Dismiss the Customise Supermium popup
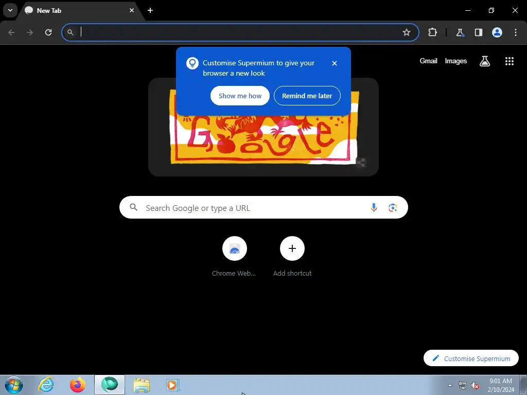 coord(335,63)
